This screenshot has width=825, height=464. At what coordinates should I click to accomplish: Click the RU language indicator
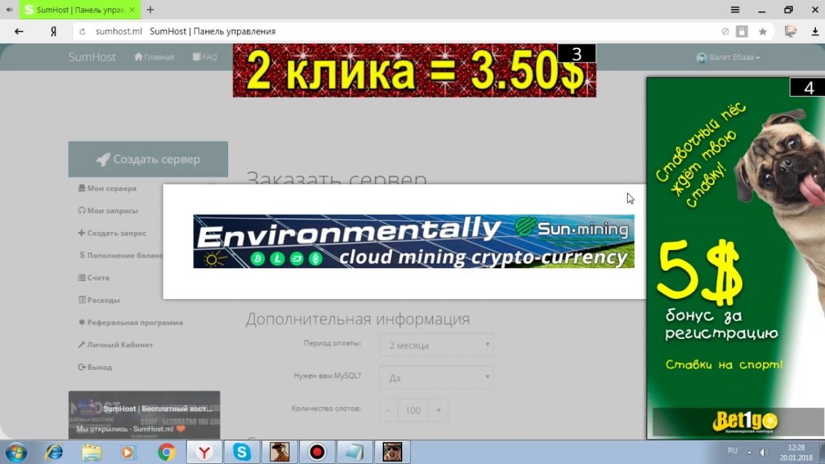[x=733, y=450]
